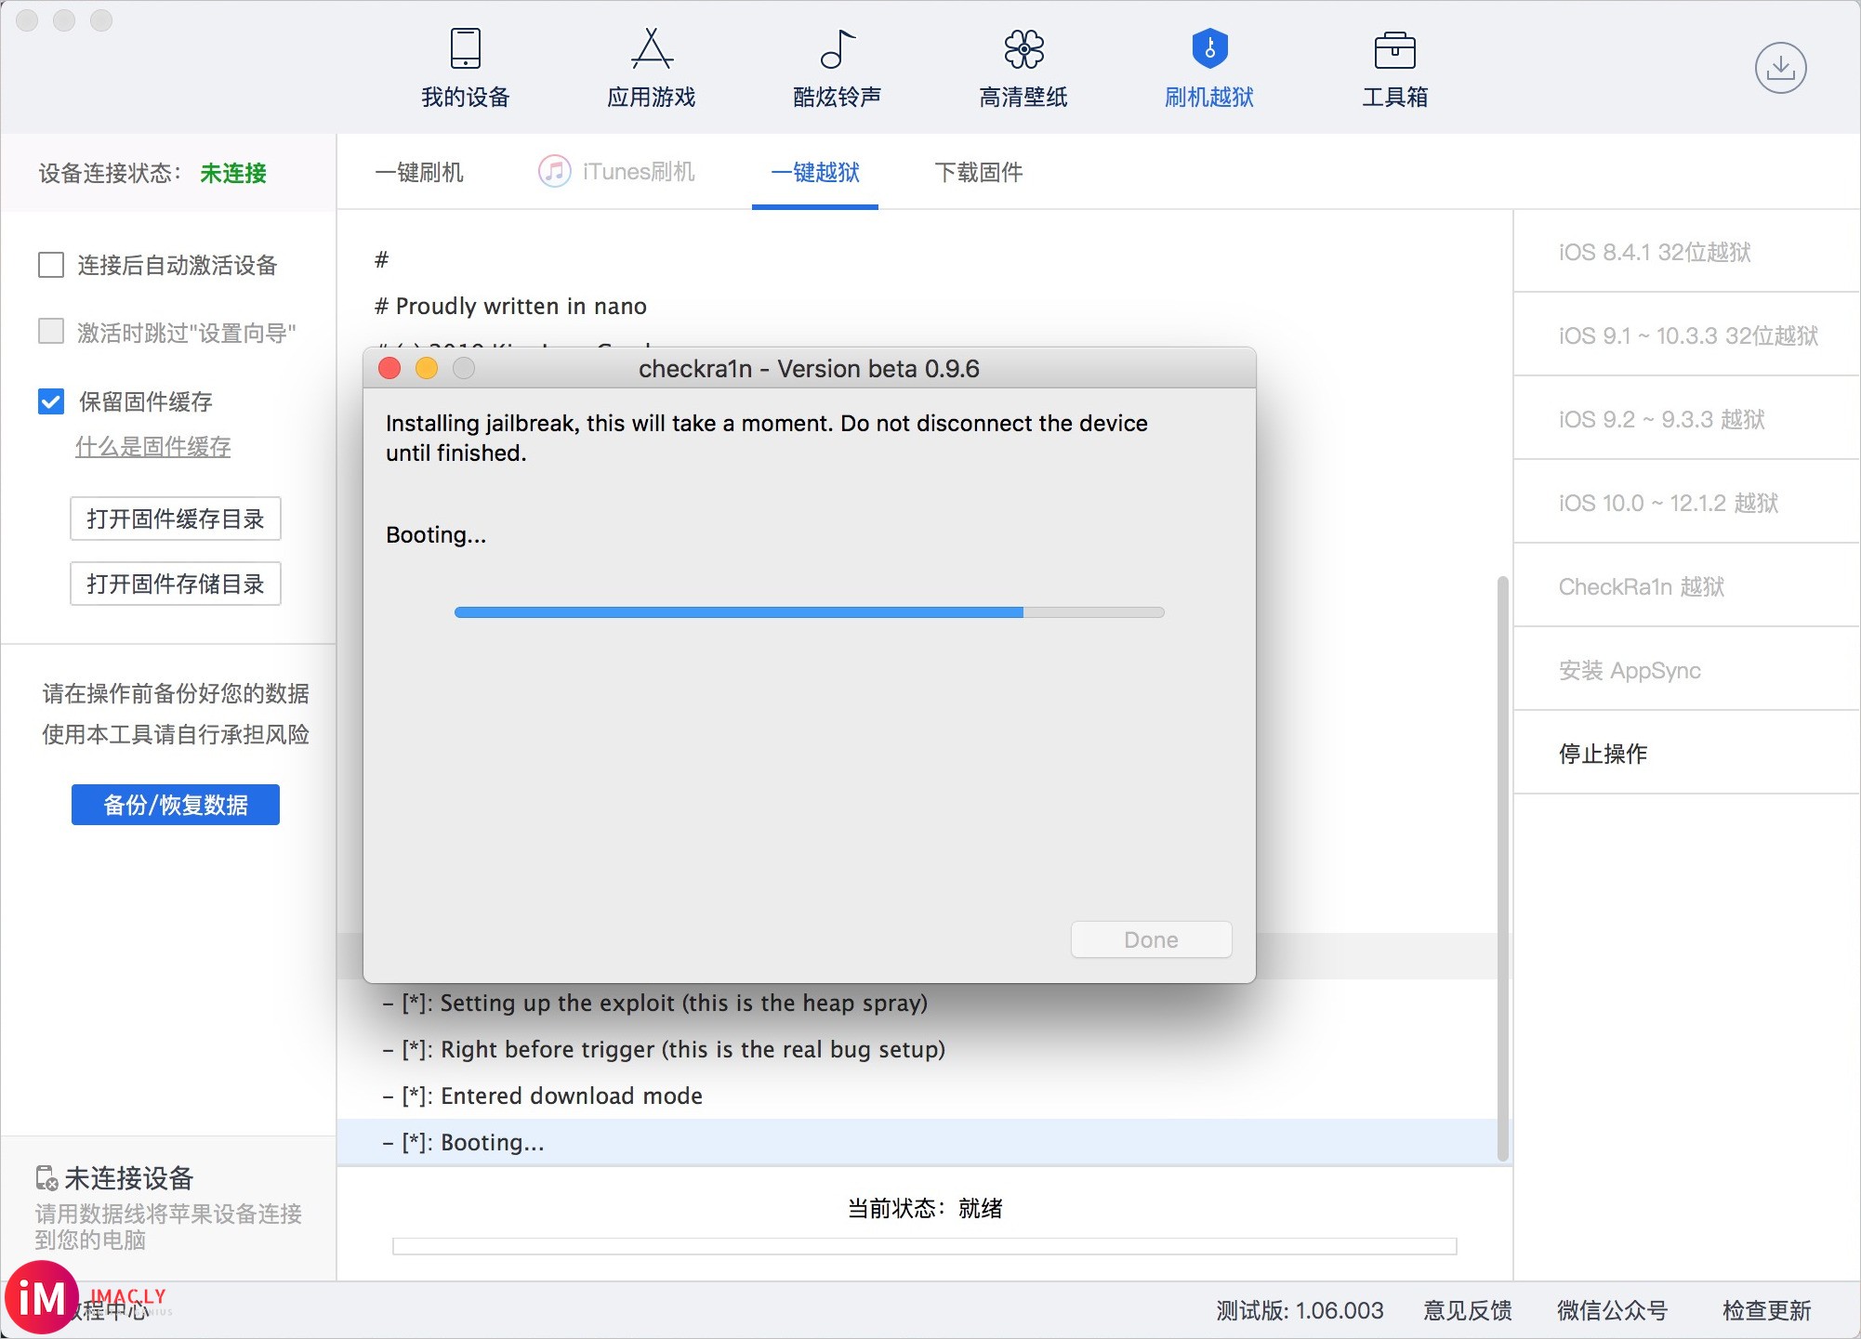Select iOS 9.1 ~ 10.3.3 32位越狱 option
Image resolution: width=1861 pixels, height=1339 pixels.
tap(1686, 335)
